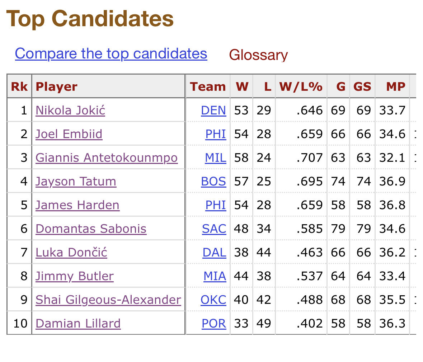Open Luka Dončić player link
Viewport: 423px width, 362px height.
click(71, 253)
